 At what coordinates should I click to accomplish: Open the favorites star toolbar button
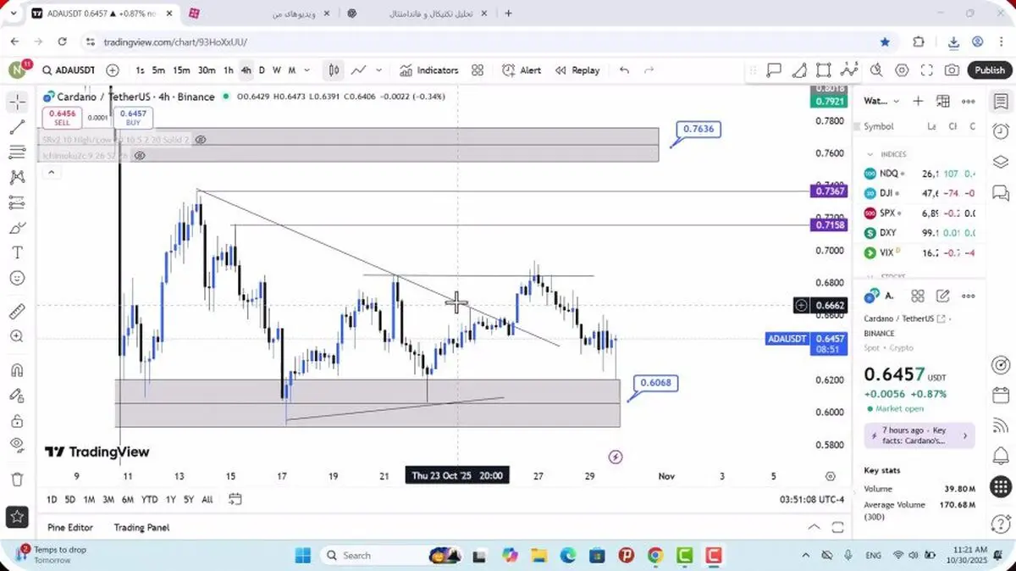17,515
